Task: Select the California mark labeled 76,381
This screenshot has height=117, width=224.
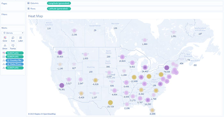Action: [x=62, y=85]
